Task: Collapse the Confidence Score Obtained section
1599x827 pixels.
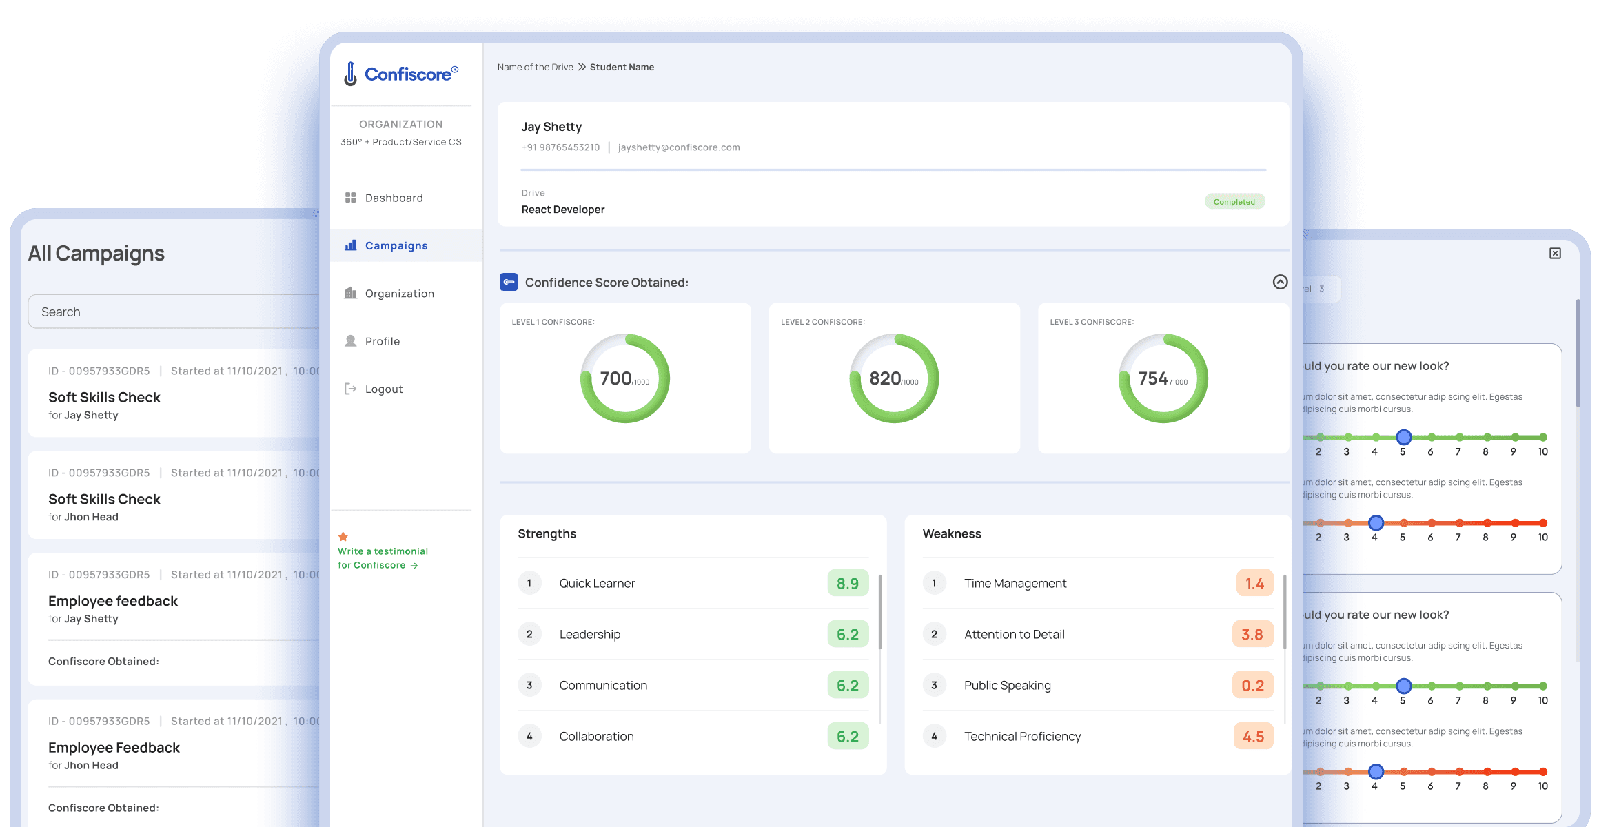Action: (x=1280, y=282)
